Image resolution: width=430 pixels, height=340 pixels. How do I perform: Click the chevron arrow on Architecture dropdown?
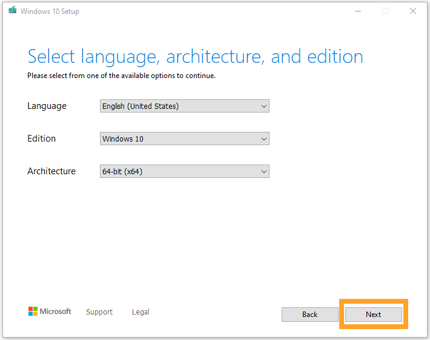(x=263, y=172)
